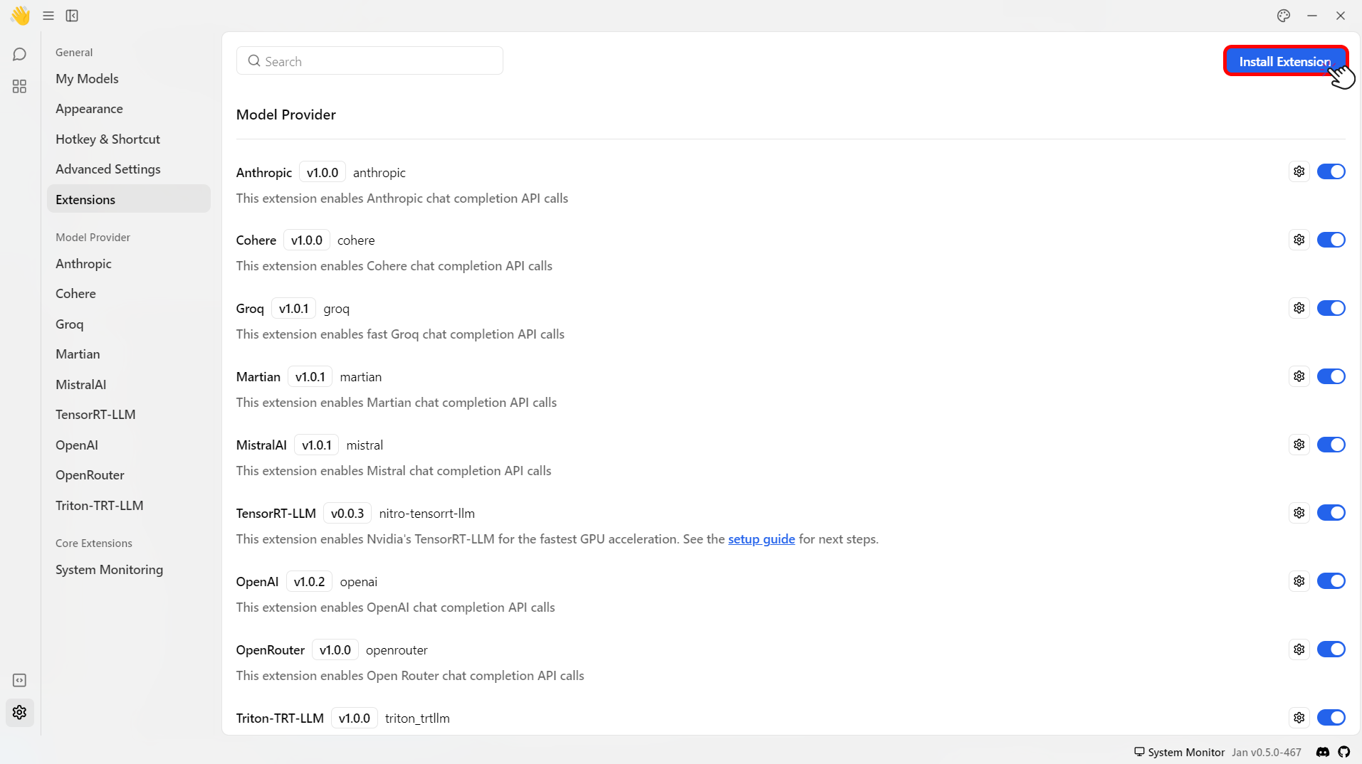Image resolution: width=1362 pixels, height=764 pixels.
Task: Click the settings gear in left rail
Action: (x=19, y=712)
